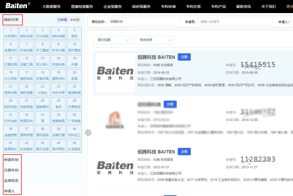Select class 1 化学原料
Viewport: 293px width, 196px height.
(x=11, y=33)
